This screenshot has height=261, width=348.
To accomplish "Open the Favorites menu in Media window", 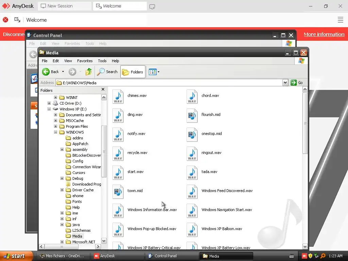I will (85, 61).
